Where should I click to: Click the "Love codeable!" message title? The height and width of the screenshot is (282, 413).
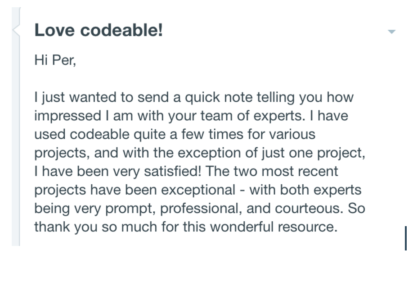[x=99, y=30]
